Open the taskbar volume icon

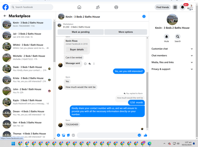[x=178, y=143]
